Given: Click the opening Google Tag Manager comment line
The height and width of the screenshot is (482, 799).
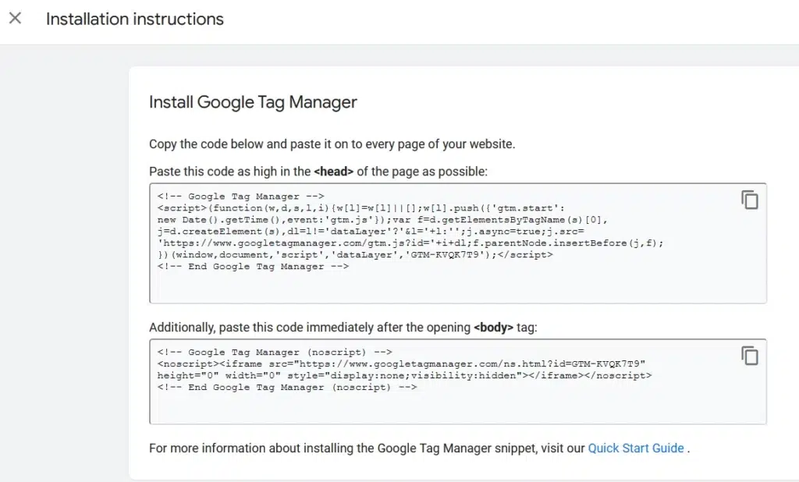Looking at the screenshot, I should coord(240,197).
